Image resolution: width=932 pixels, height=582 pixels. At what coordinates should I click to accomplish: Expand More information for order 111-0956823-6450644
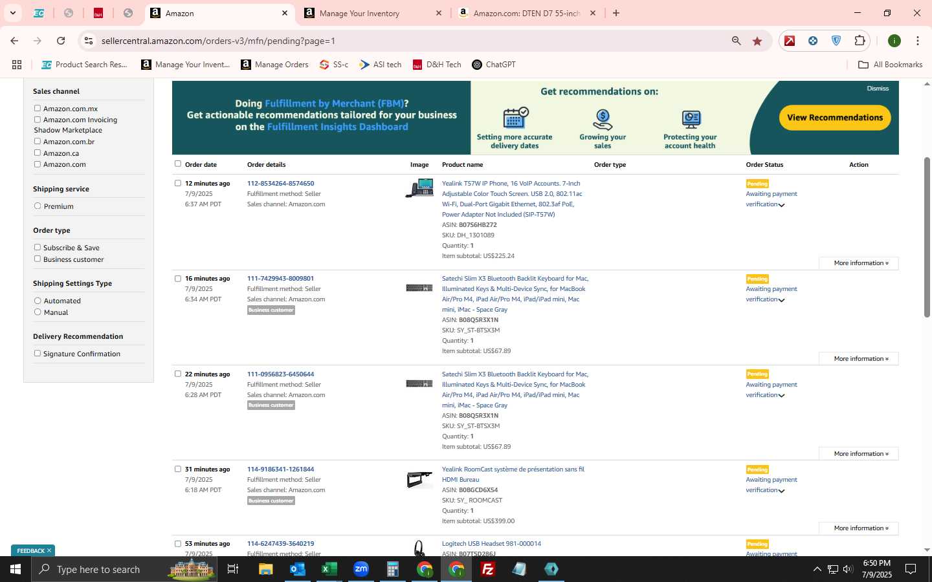(x=859, y=454)
